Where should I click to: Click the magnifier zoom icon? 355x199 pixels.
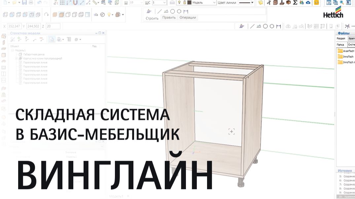point(342,3)
